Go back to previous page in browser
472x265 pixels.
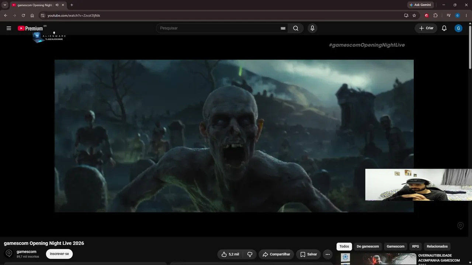(x=6, y=15)
